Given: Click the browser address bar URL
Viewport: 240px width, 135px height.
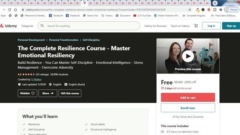Looking at the screenshot, I should [x=96, y=10].
